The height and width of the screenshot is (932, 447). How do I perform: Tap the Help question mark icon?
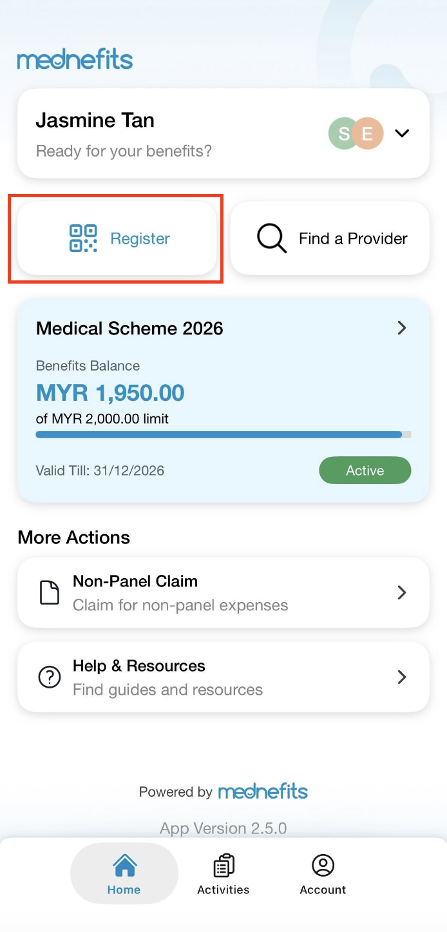pos(50,677)
